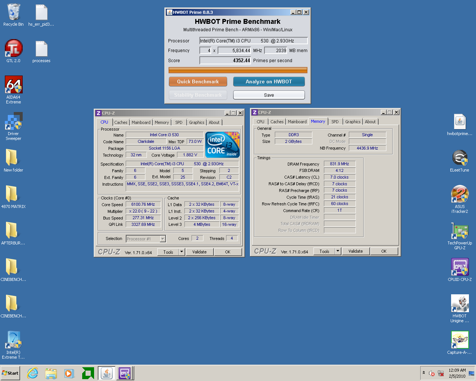Switch to Java HWBOT Prime taskbar button
Screen dimensions: 476x381
point(107,373)
